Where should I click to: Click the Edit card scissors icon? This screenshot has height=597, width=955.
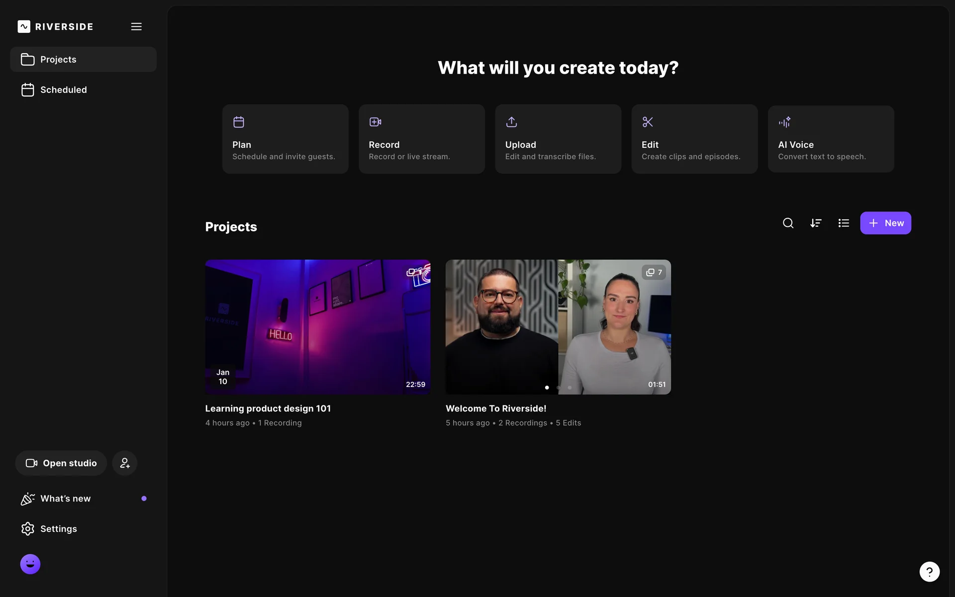pos(648,122)
